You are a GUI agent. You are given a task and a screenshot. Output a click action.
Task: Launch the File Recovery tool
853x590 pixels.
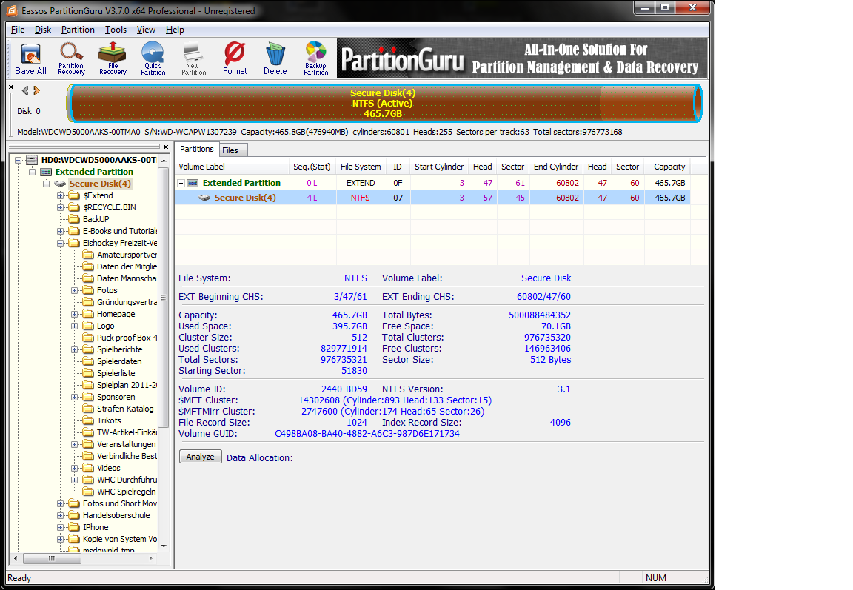[112, 58]
